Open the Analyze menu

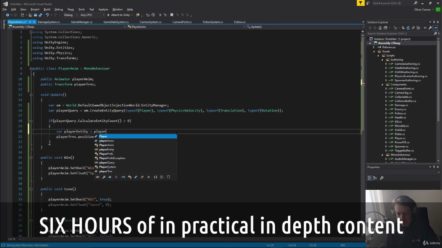point(103,10)
